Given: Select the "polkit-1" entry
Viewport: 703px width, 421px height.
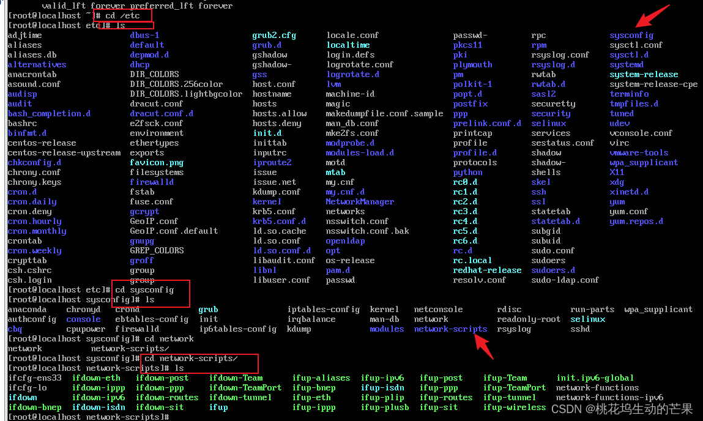Looking at the screenshot, I should (472, 84).
